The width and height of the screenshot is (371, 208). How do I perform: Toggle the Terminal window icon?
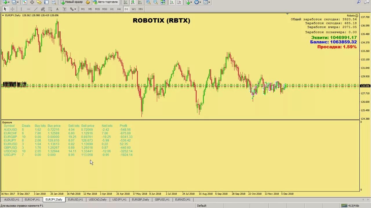[x=46, y=2]
